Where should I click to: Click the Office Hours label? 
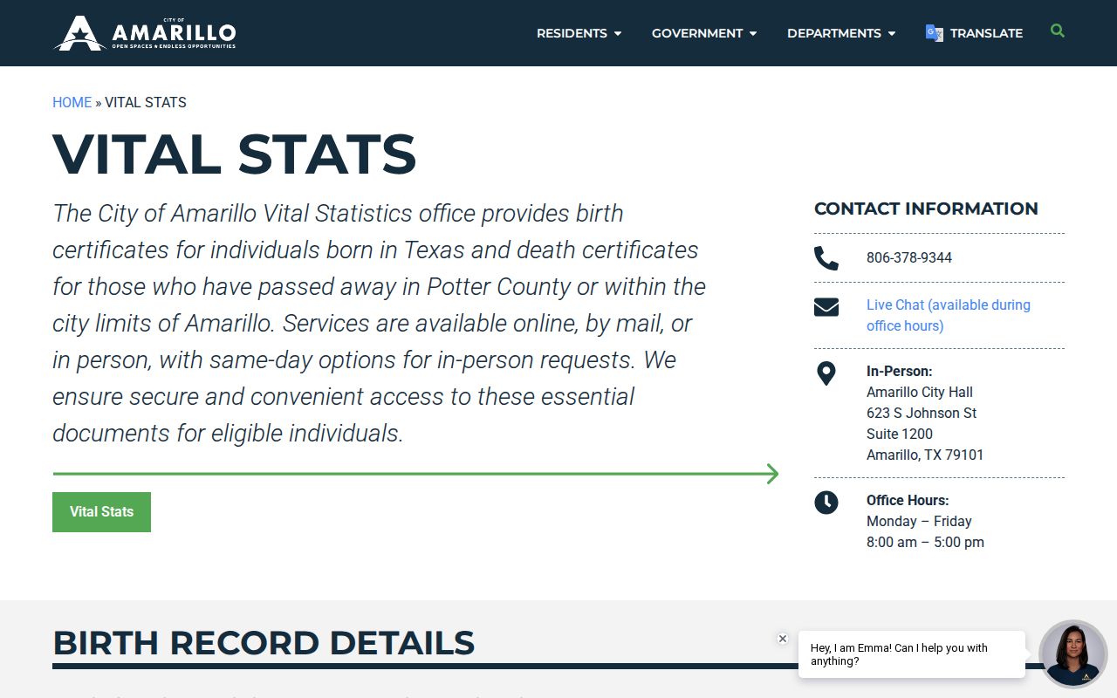point(908,500)
